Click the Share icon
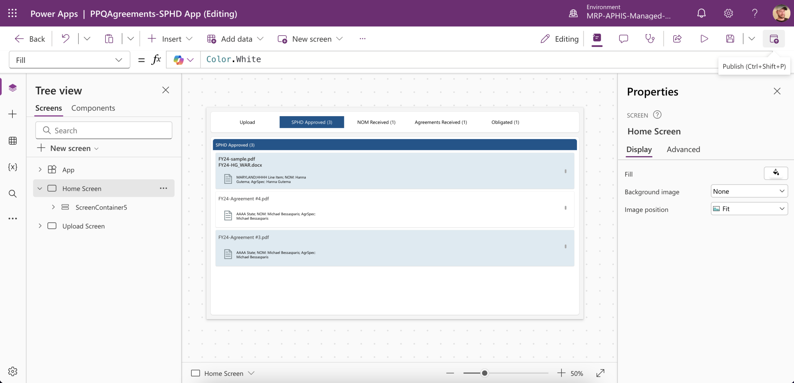The height and width of the screenshot is (383, 794). tap(677, 39)
